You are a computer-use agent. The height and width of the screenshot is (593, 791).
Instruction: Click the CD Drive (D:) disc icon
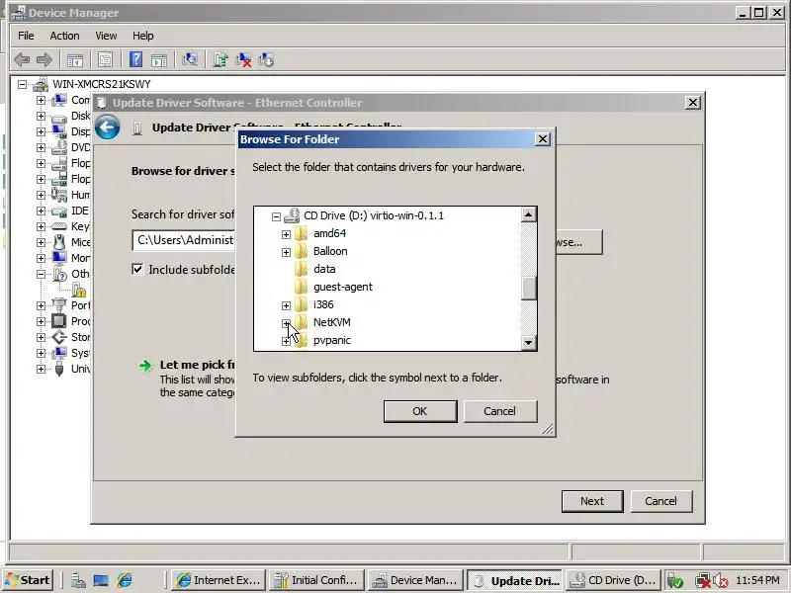[292, 215]
